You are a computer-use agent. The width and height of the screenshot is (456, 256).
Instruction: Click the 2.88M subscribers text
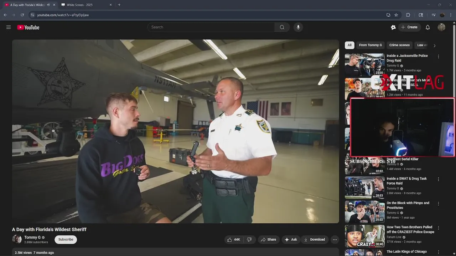point(36,242)
